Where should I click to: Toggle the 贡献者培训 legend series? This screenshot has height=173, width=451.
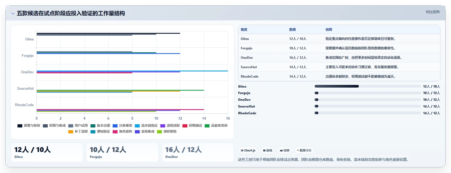pos(216,126)
